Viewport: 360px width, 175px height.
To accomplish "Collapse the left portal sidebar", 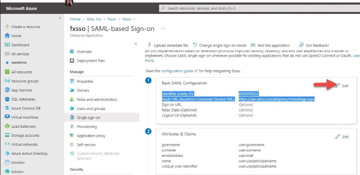I will (x=60, y=18).
